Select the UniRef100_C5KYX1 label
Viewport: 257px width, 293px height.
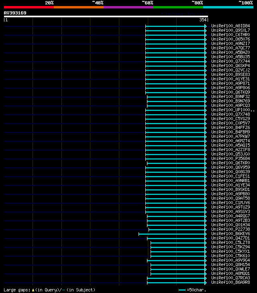230,252
